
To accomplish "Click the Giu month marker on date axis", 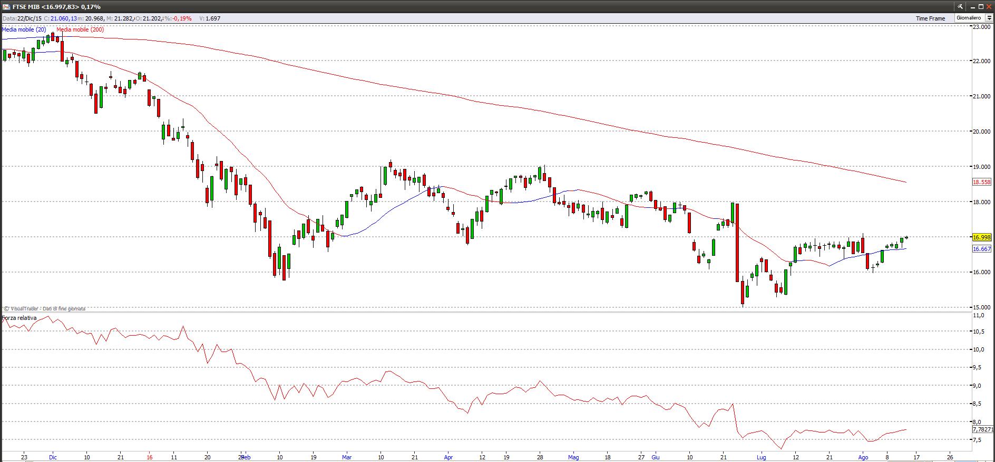I will click(x=656, y=457).
